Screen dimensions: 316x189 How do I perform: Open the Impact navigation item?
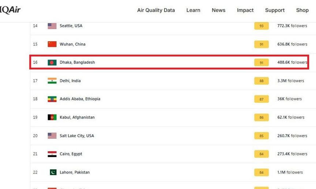pyautogui.click(x=245, y=10)
